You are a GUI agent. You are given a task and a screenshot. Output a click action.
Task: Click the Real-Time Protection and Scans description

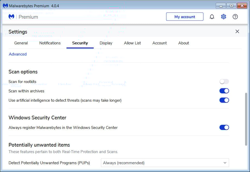pos(63,152)
